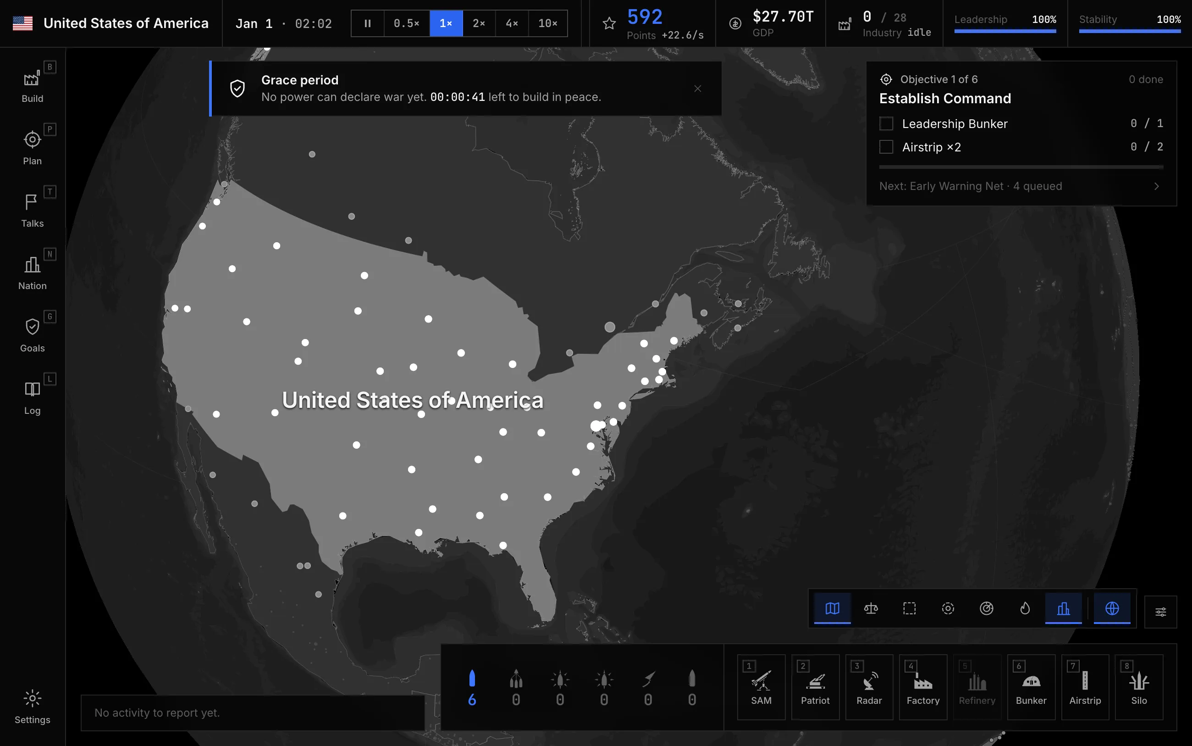Set game speed to 2×
Viewport: 1192px width, 746px height.
[x=479, y=23]
